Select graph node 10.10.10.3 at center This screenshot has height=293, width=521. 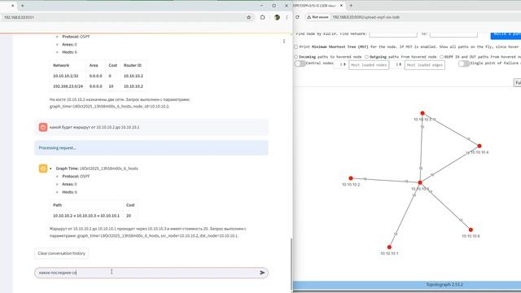tap(420, 182)
